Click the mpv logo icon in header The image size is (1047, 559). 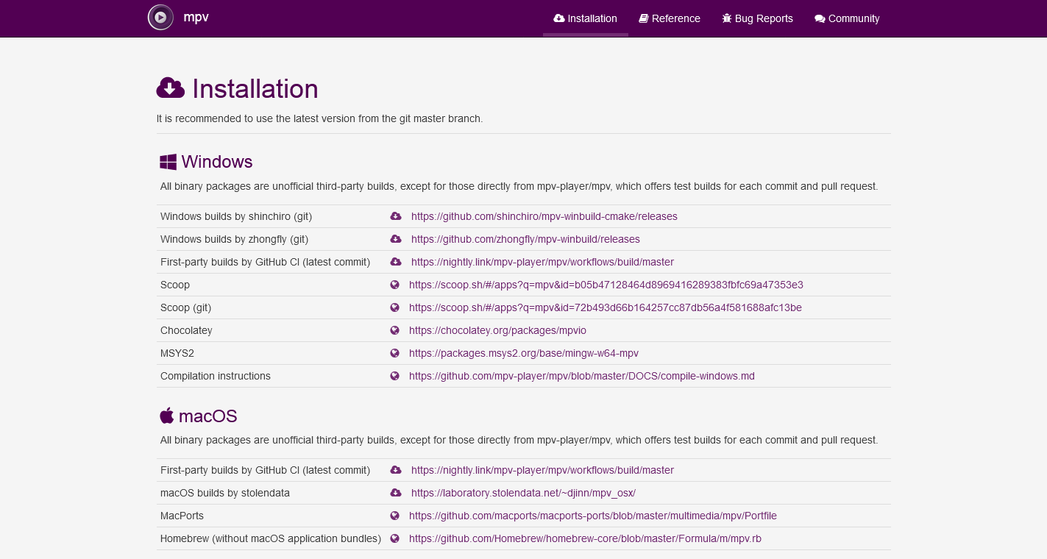click(x=160, y=17)
